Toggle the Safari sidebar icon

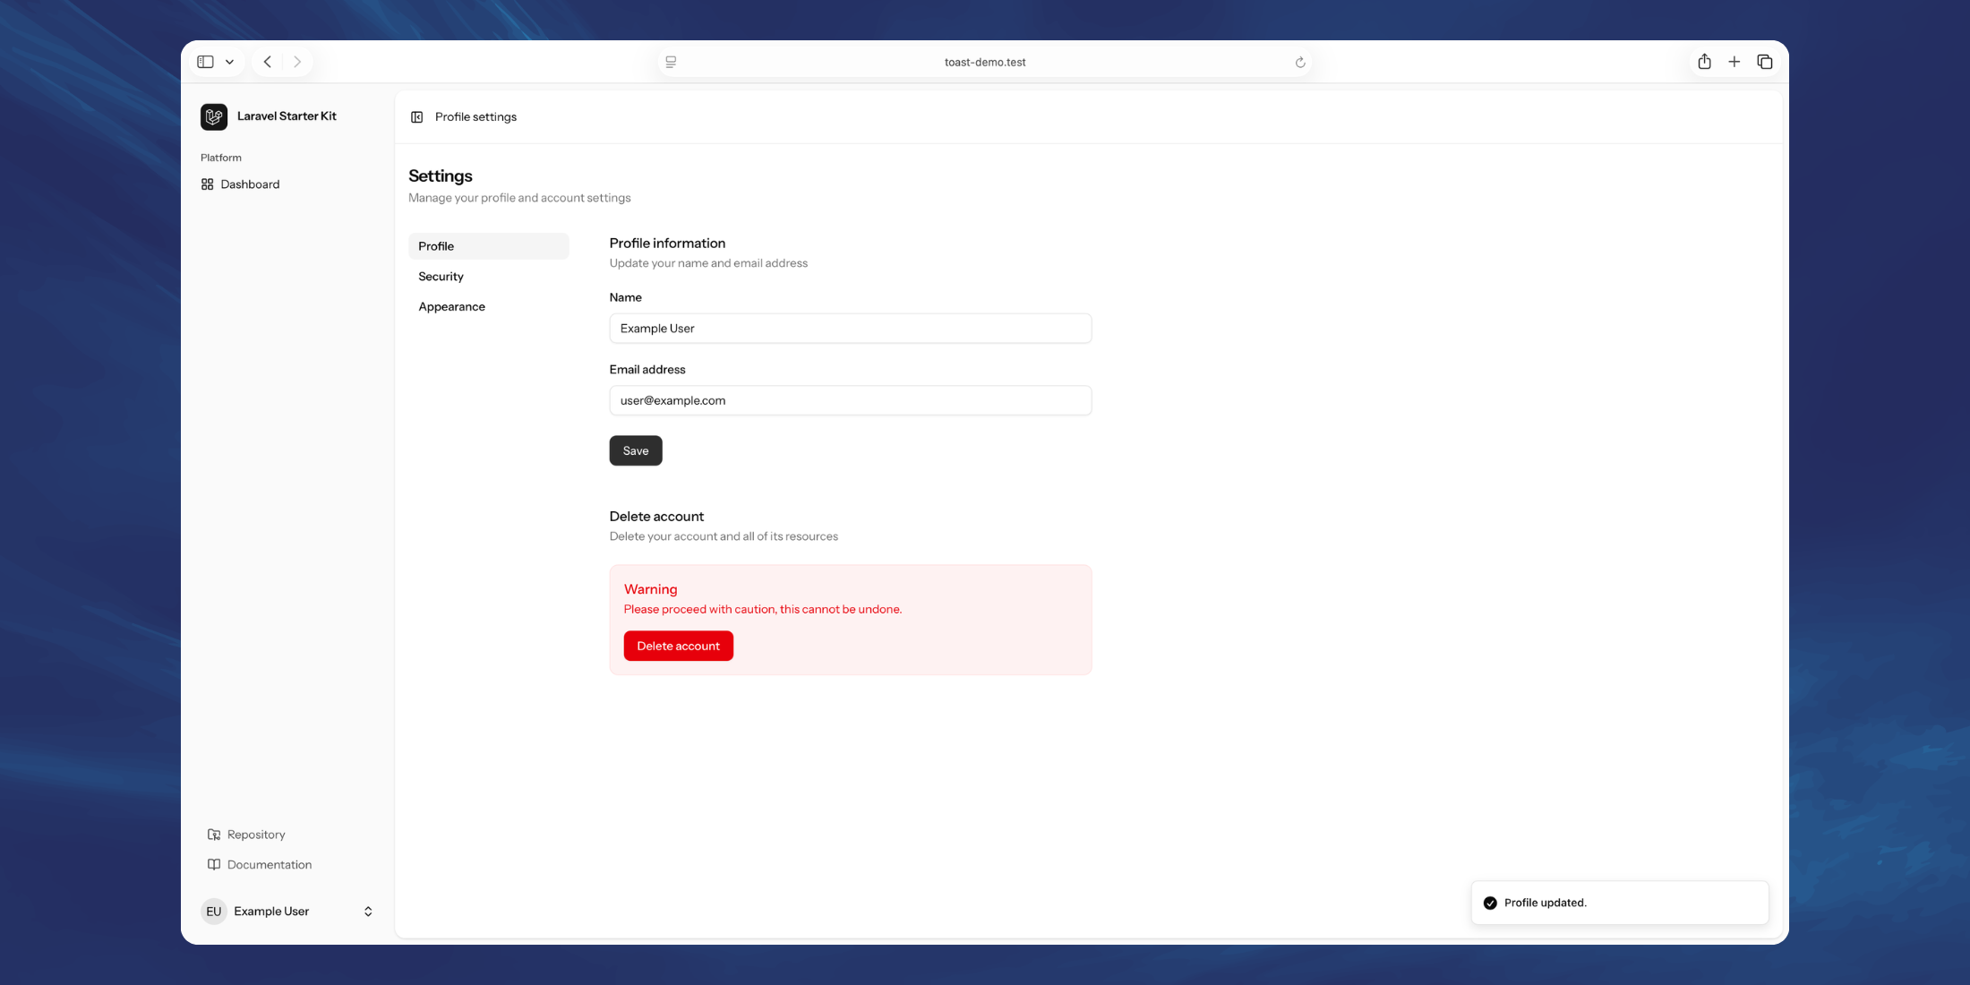click(205, 61)
